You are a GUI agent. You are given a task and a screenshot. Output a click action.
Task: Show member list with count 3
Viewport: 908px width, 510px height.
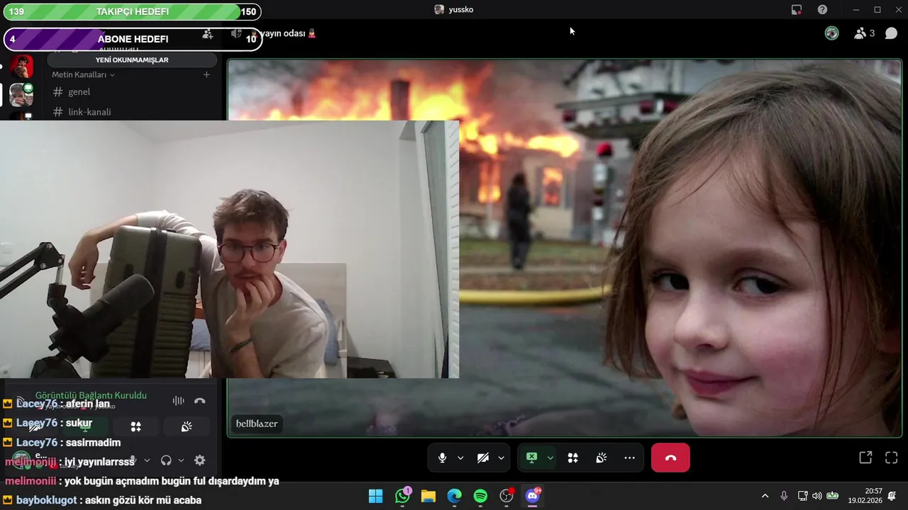coord(864,33)
